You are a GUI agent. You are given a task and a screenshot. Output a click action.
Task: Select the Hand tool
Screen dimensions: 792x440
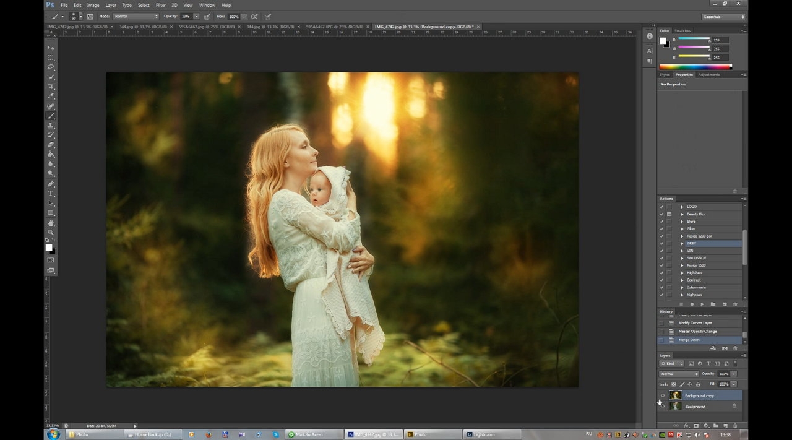pos(51,223)
